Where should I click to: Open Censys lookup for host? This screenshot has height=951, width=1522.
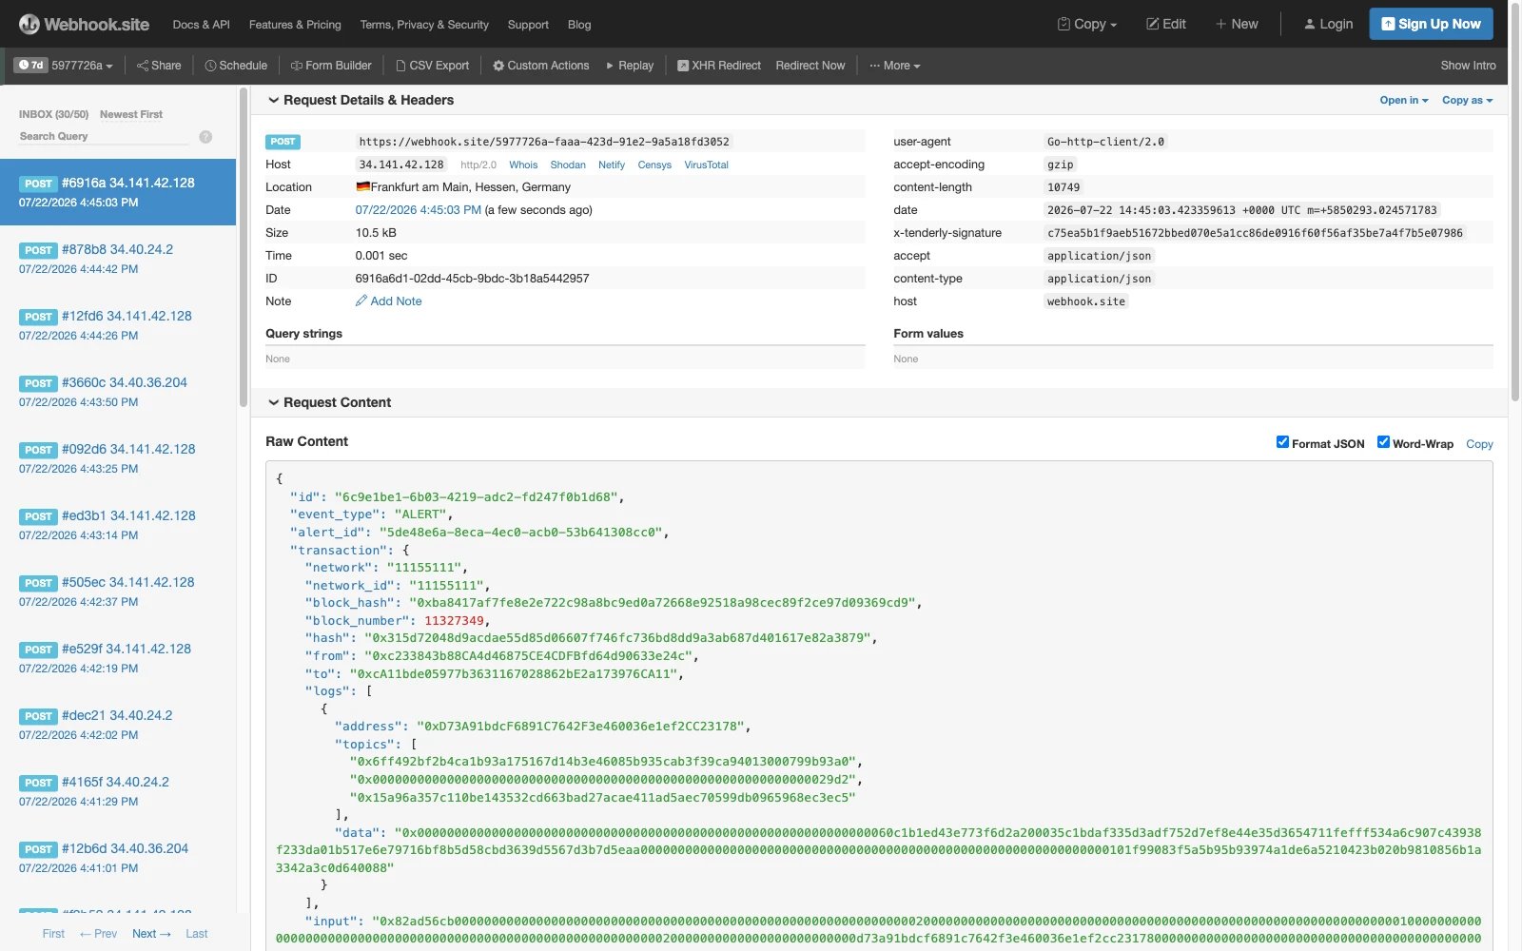pos(654,165)
